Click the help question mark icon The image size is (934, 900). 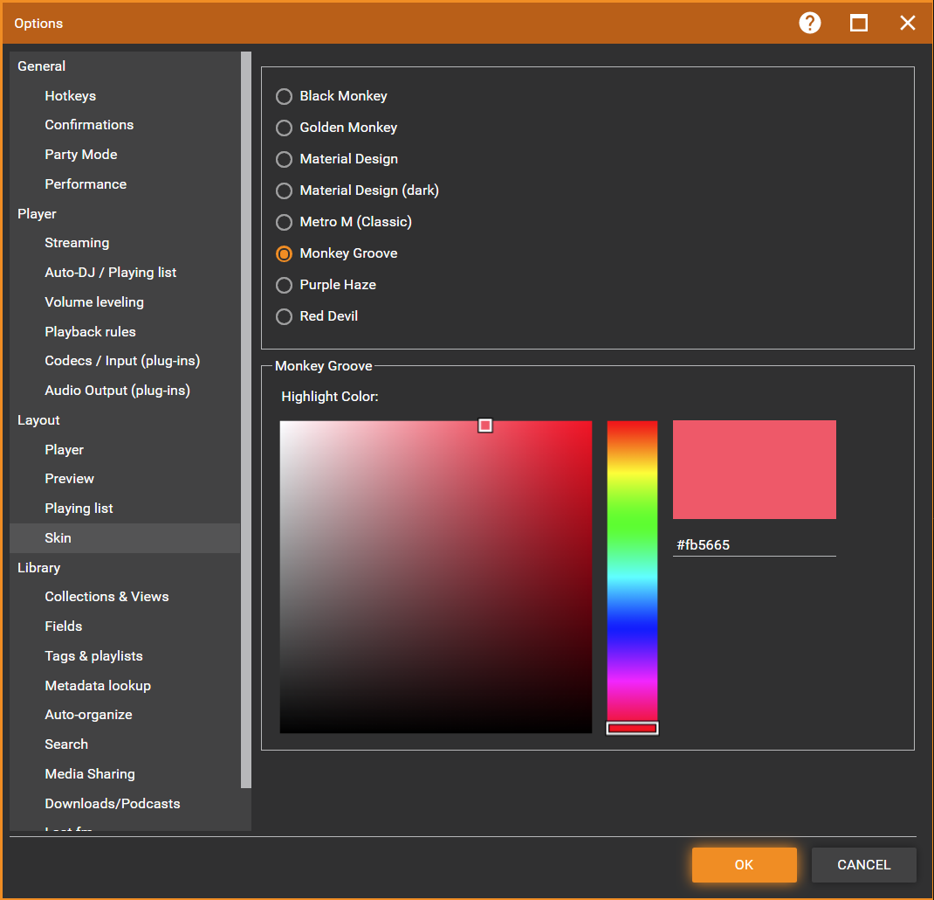click(x=810, y=23)
